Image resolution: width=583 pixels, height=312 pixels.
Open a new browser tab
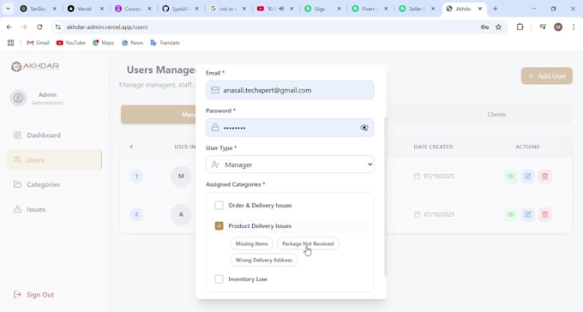pos(496,9)
